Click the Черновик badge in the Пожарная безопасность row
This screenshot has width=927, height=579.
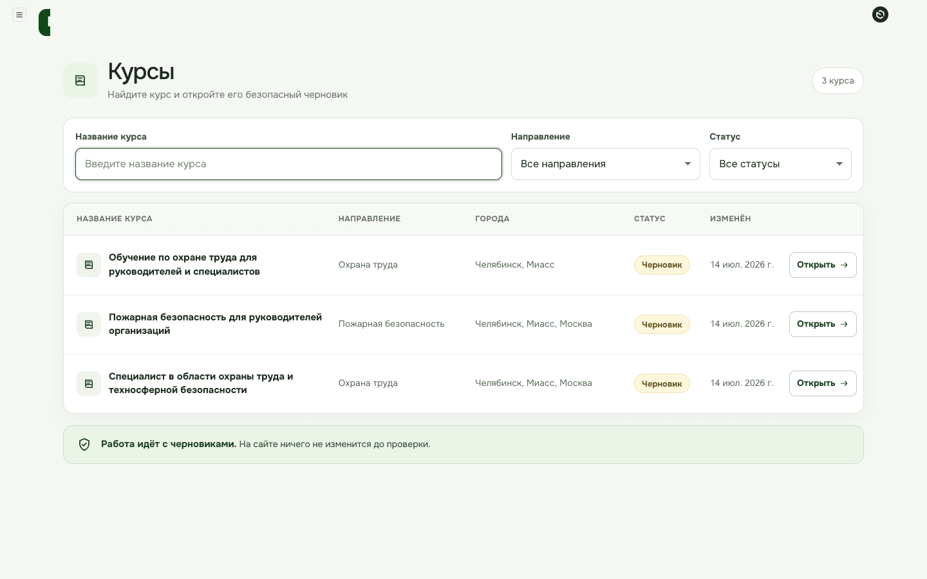tap(662, 324)
